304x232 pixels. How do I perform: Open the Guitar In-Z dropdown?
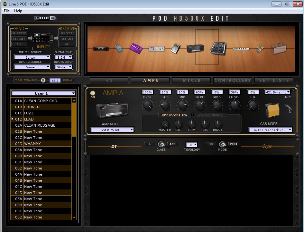(x=63, y=57)
